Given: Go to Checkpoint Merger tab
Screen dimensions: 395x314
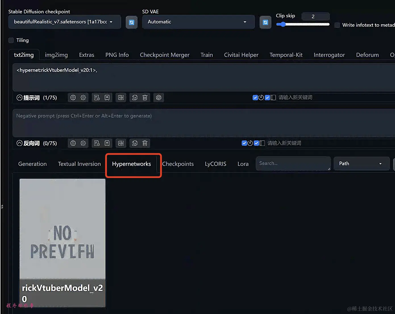Looking at the screenshot, I should click(x=165, y=55).
